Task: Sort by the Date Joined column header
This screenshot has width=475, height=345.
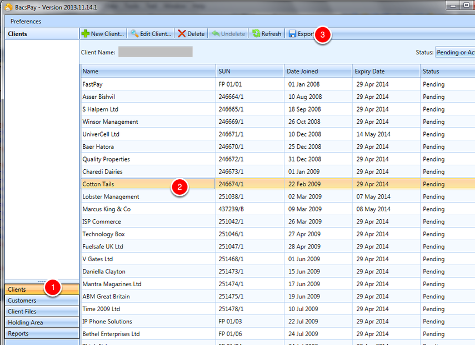Action: [318, 72]
